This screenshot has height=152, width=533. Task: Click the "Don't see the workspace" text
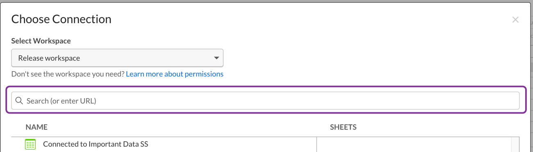click(x=68, y=74)
